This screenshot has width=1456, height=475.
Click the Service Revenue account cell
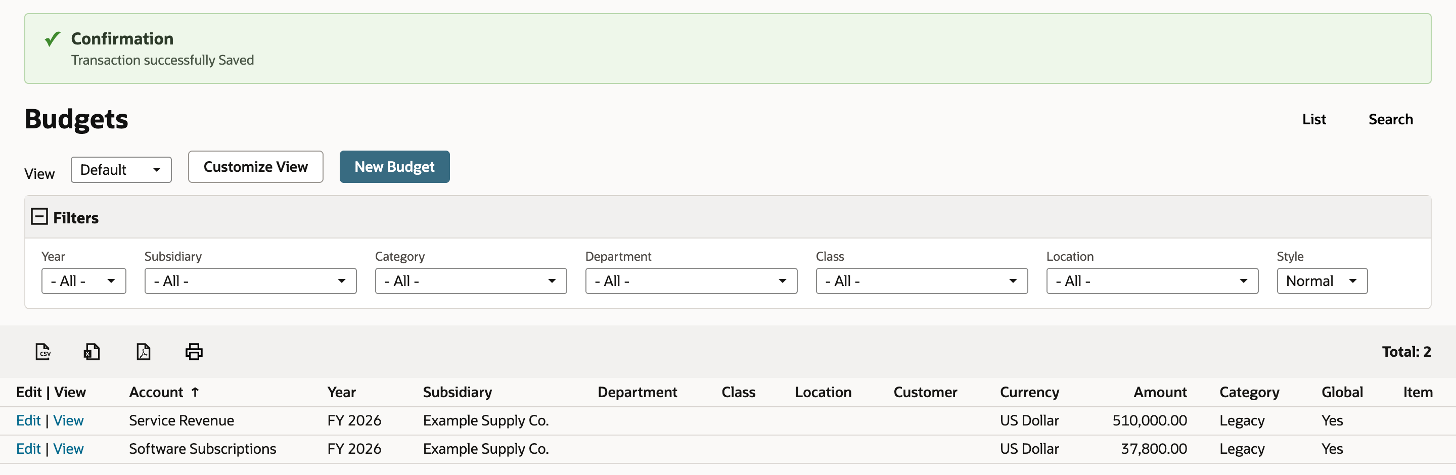pos(181,420)
